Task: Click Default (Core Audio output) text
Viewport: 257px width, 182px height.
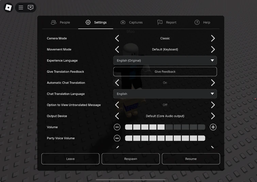Action: [x=165, y=116]
